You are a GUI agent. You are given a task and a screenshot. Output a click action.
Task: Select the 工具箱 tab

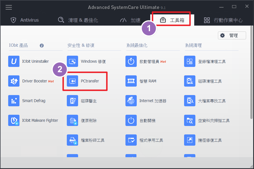pos(172,20)
